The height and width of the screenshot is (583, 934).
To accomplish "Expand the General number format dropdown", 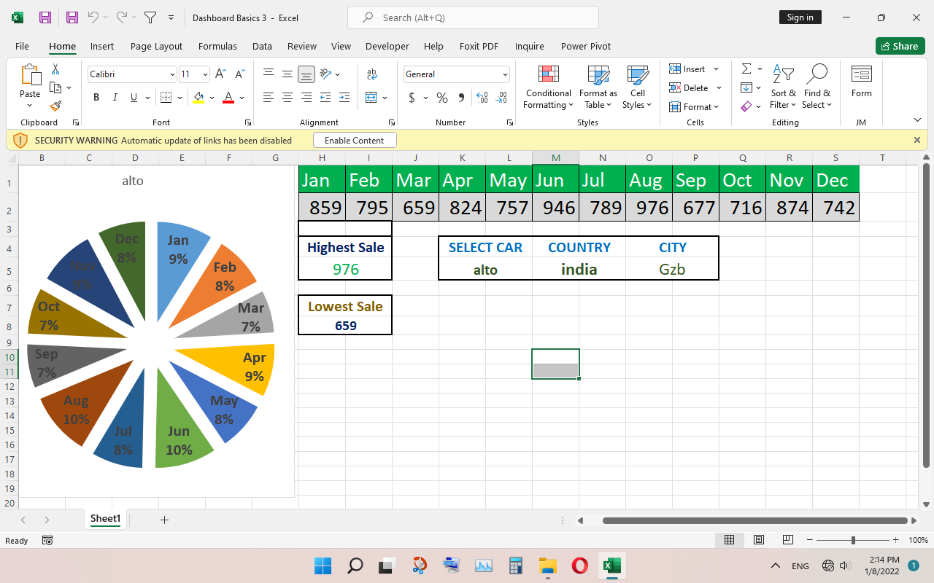I will coord(504,74).
